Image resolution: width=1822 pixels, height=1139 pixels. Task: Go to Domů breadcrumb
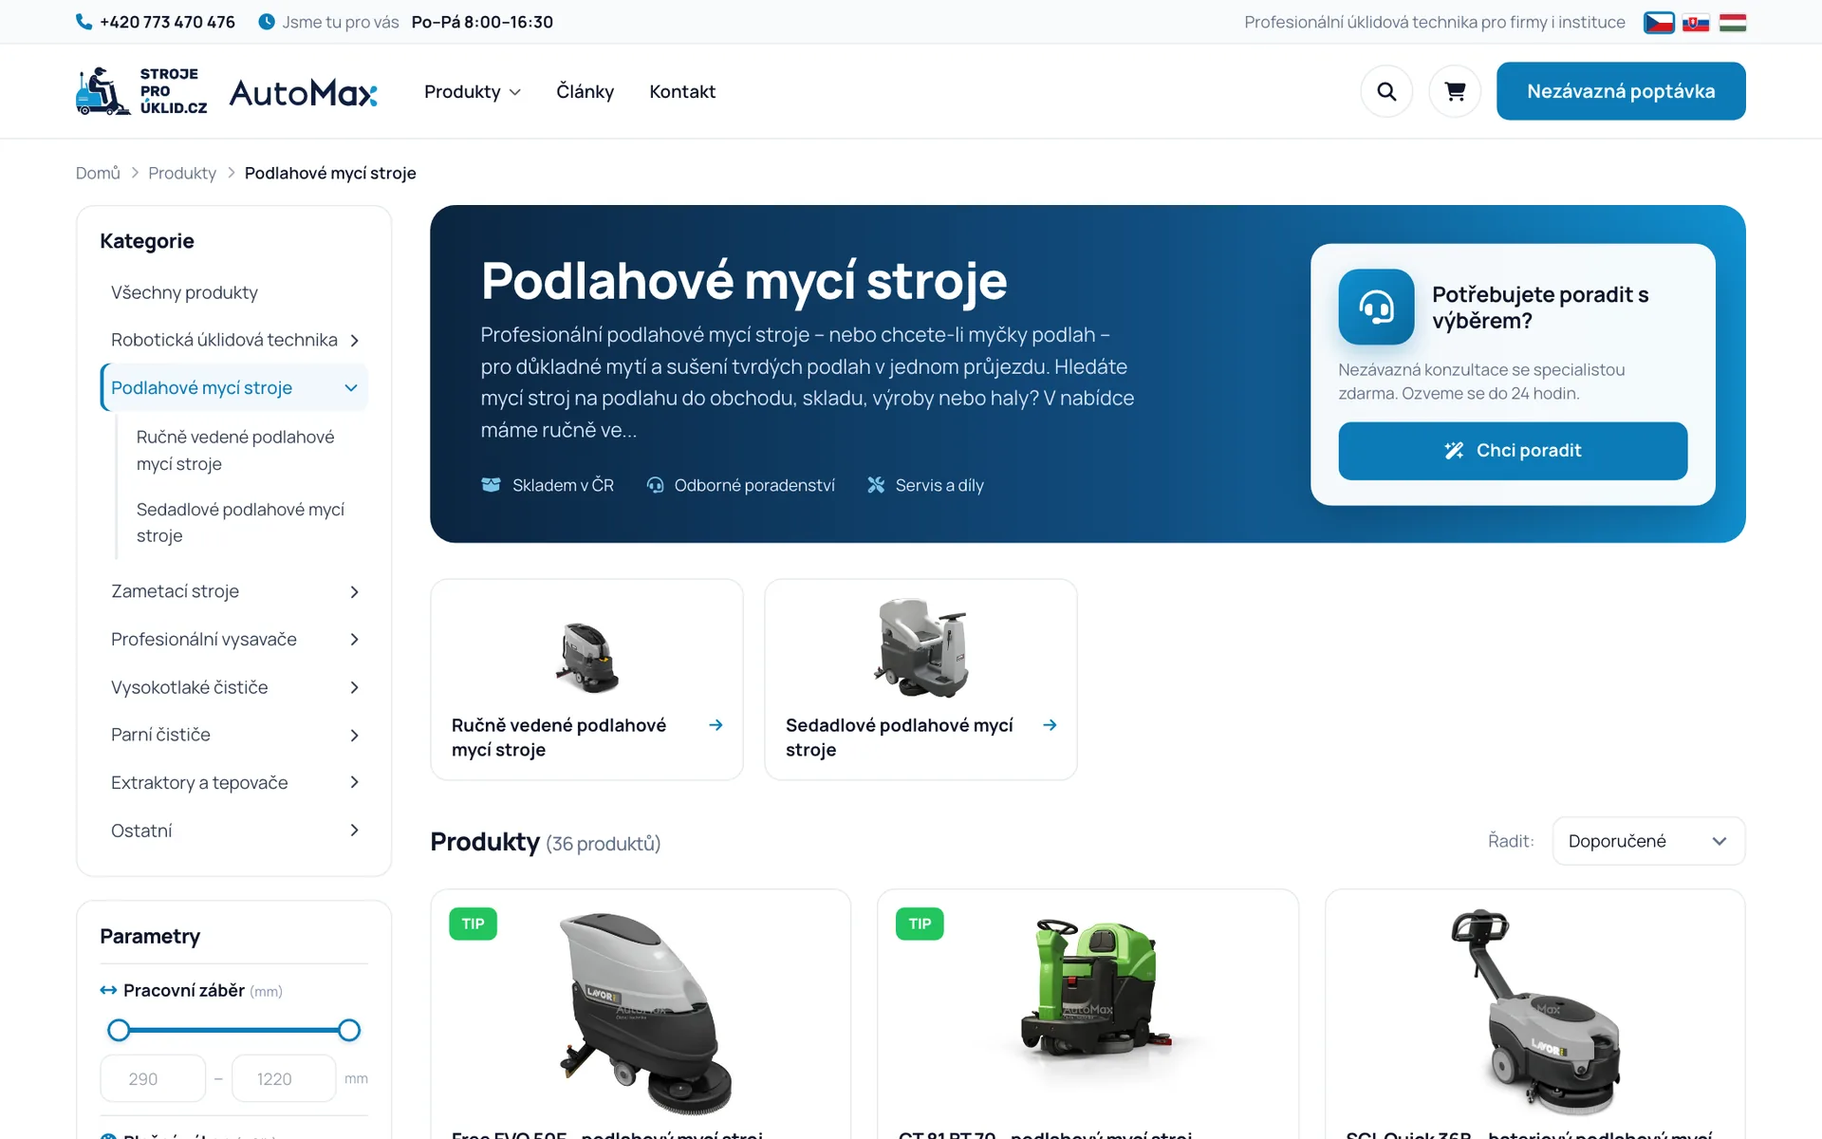point(98,173)
